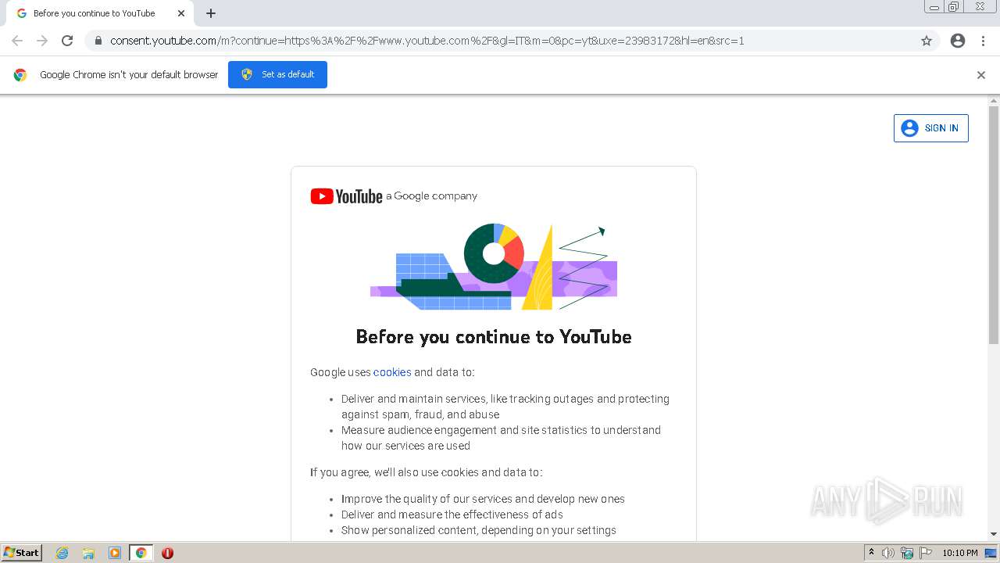This screenshot has height=563, width=1000.
Task: Click text 'Deliver and measure the effectiveness of ads'
Action: (452, 515)
